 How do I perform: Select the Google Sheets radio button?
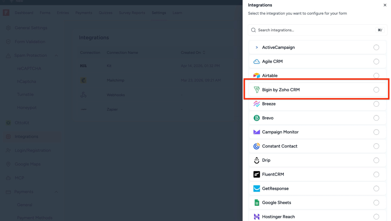[376, 203]
